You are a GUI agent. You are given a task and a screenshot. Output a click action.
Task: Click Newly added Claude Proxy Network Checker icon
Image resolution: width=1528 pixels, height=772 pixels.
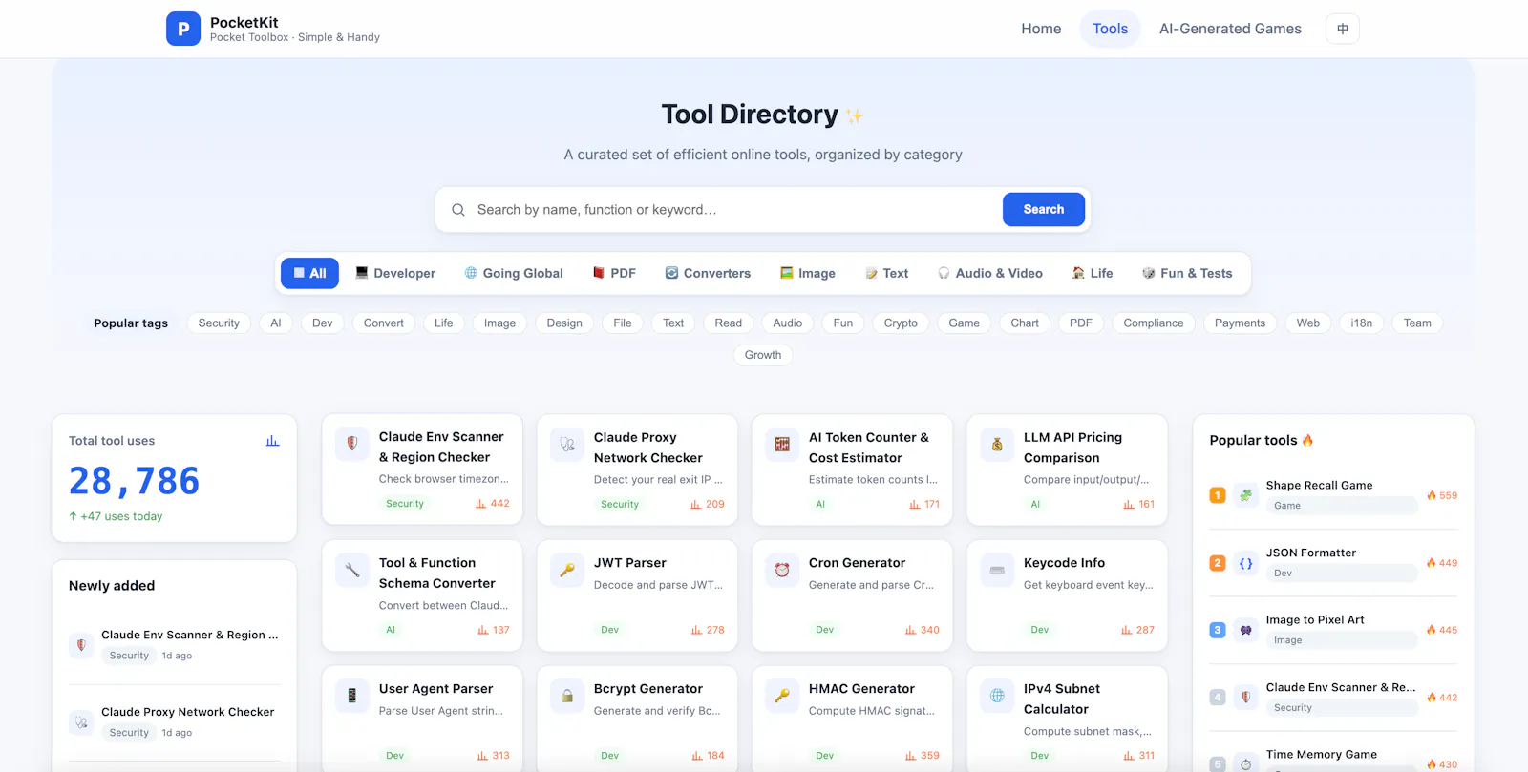(81, 722)
